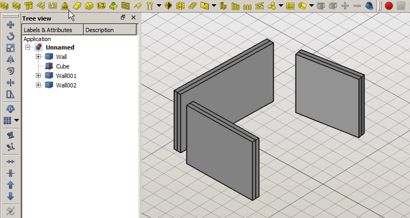This screenshot has width=410, height=218.
Task: Select the Site terrain slab icon
Action: point(77,5)
